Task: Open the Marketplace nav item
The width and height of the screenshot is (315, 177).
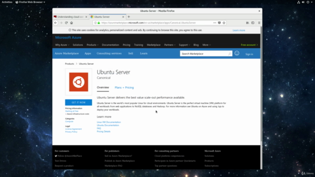Action: point(154,45)
